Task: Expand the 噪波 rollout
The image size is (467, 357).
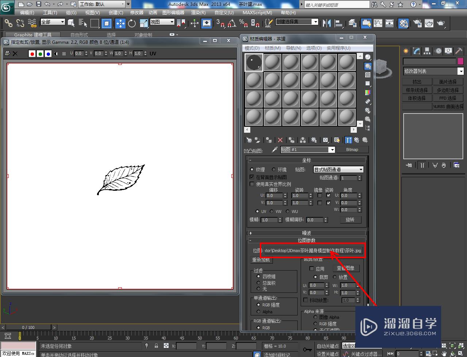Action: [x=306, y=233]
